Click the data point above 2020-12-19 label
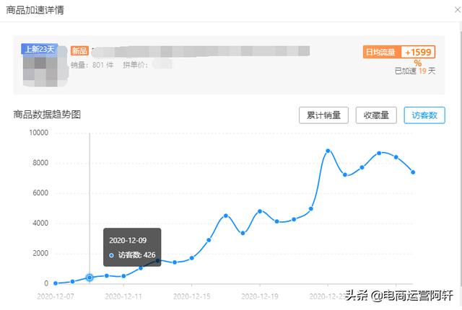 (x=260, y=211)
